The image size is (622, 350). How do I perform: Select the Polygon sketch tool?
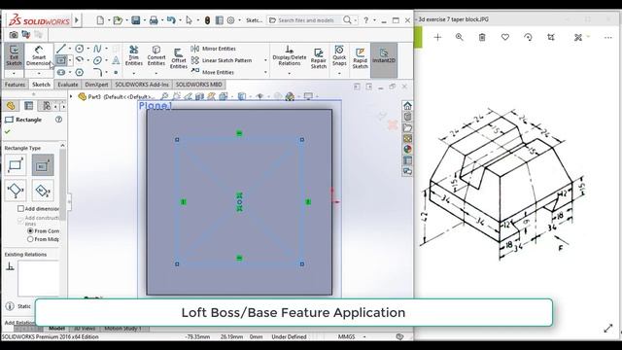coord(80,72)
